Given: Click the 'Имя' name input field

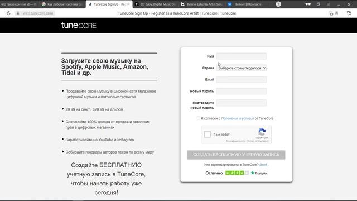Looking at the screenshot, I should pyautogui.click(x=242, y=56).
